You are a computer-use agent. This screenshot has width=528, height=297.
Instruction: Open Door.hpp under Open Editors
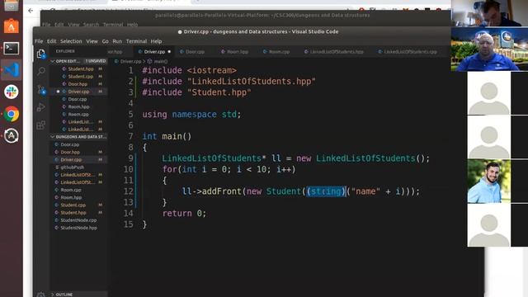[x=78, y=84]
